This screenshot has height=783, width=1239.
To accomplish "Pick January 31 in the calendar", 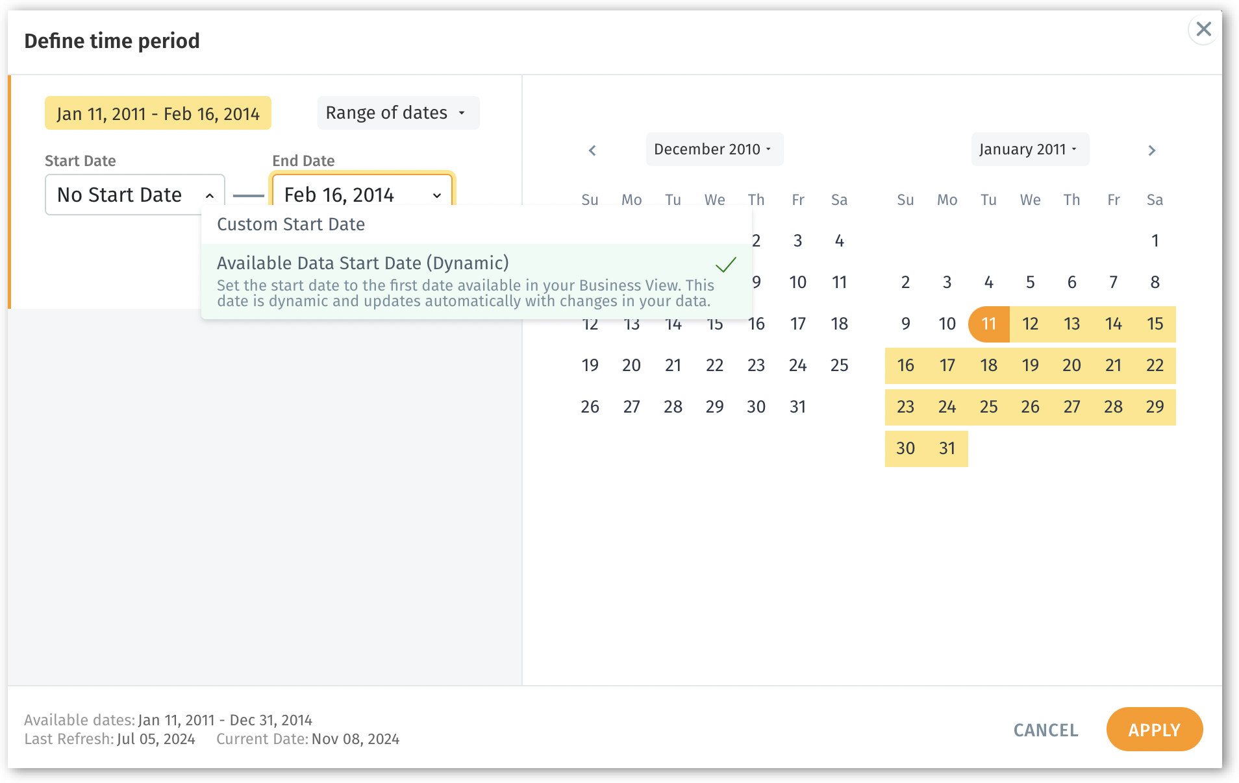I will (x=947, y=448).
